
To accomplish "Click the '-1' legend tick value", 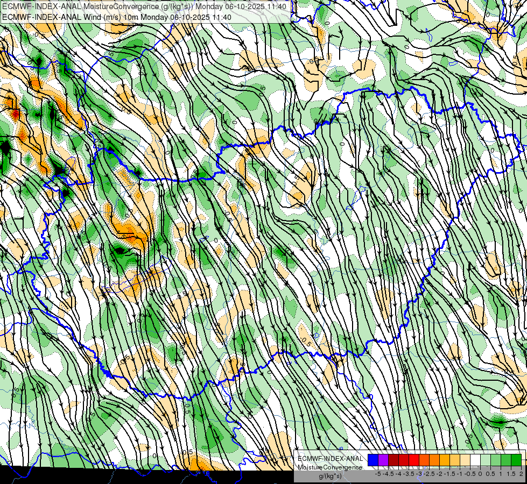I will pos(460,474).
